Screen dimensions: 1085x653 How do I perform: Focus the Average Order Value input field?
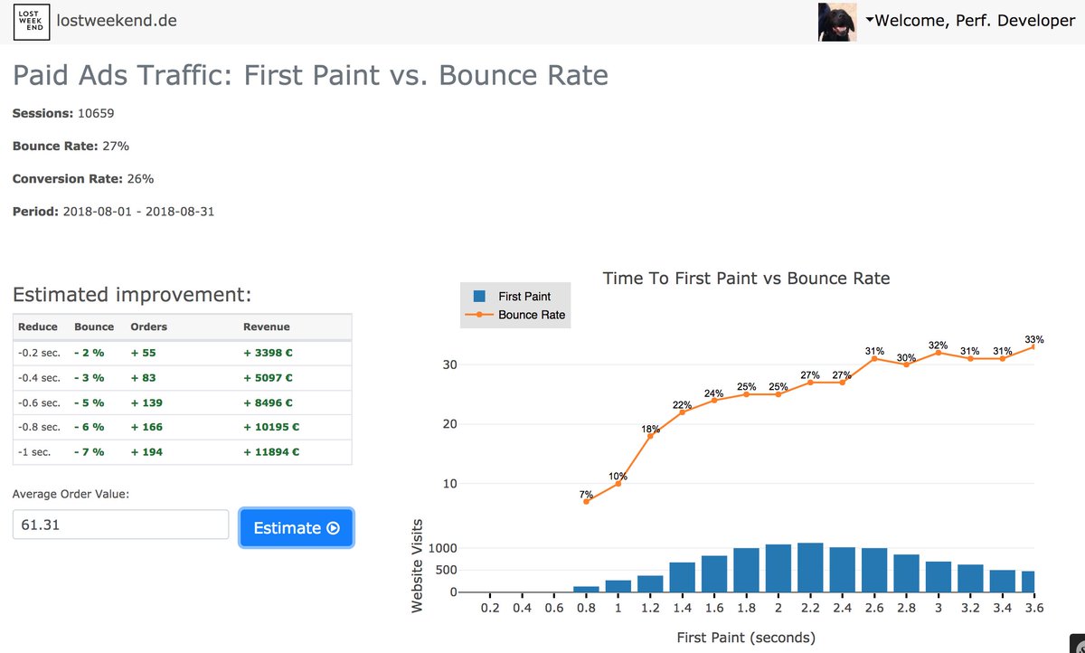120,525
